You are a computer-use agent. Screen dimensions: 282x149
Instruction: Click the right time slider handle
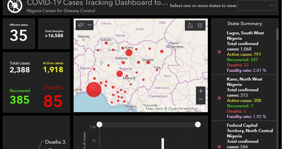tap(198, 124)
